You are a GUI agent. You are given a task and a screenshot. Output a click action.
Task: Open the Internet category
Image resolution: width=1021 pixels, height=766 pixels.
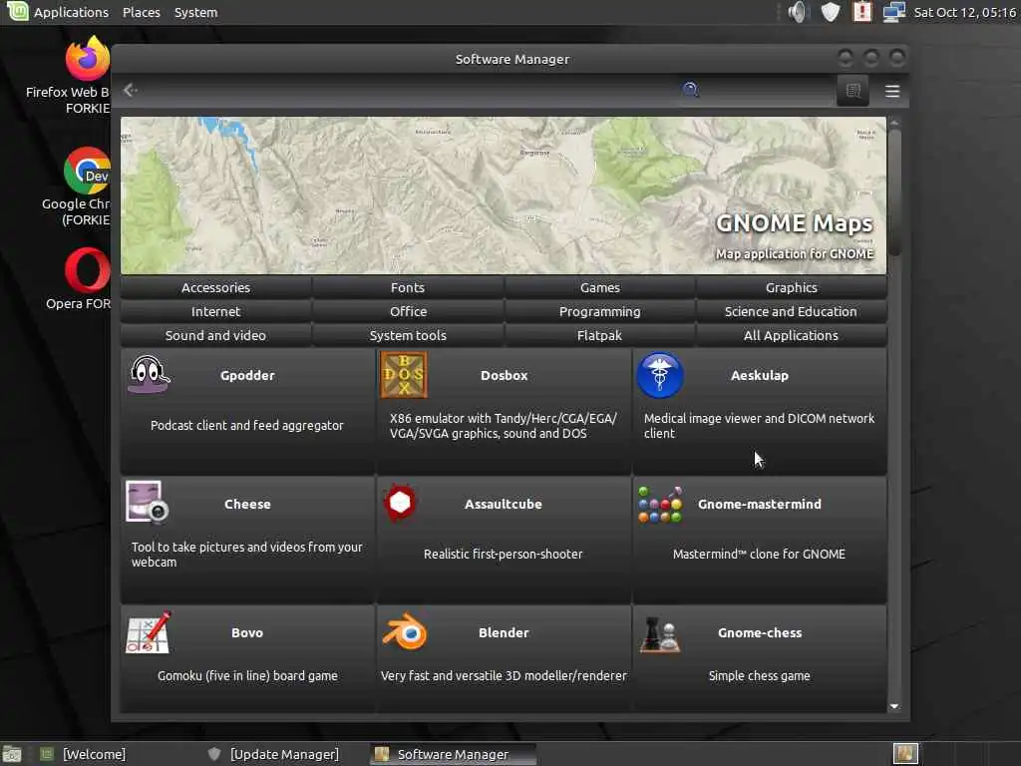(x=215, y=311)
